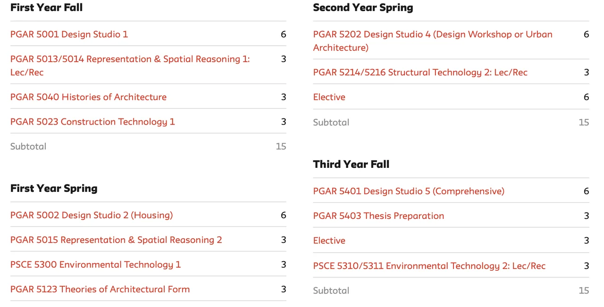Click the Subtotal label under First Year Fall
Screen dimensions: 604x307
28,147
